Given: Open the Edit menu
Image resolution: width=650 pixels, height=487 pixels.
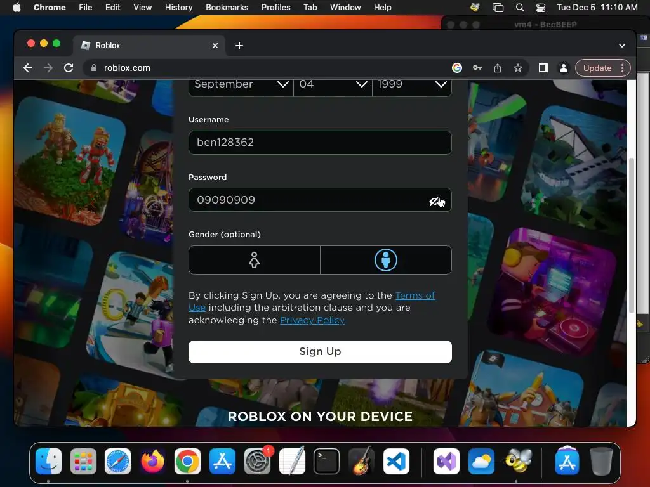Looking at the screenshot, I should [x=112, y=7].
